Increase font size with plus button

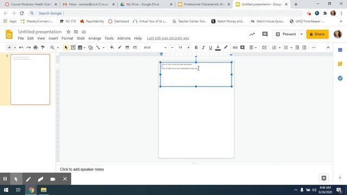pos(188,48)
